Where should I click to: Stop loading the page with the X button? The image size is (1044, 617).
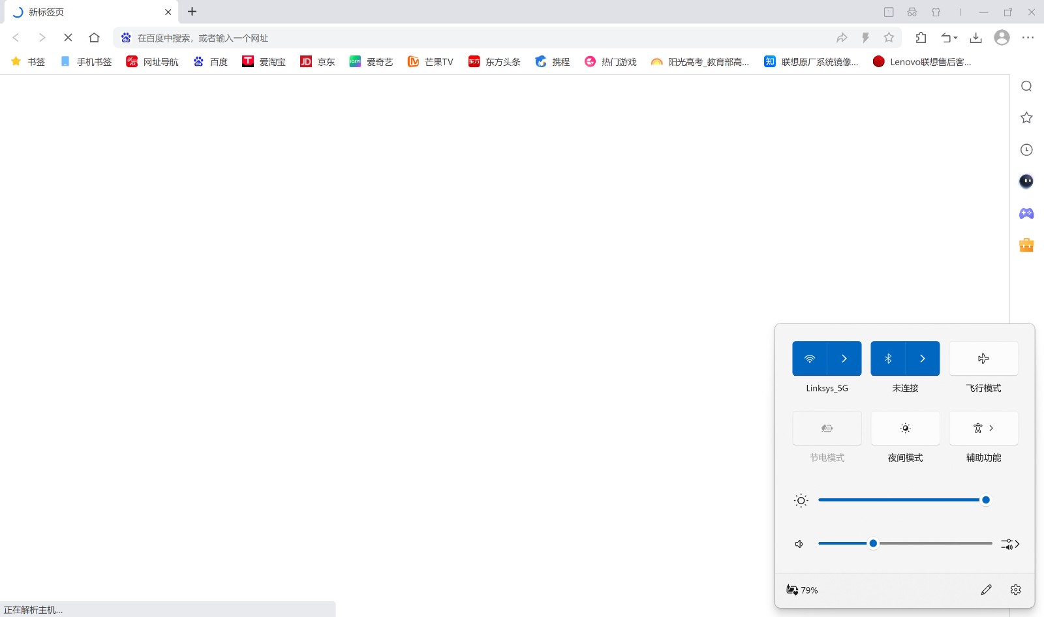[x=68, y=38]
